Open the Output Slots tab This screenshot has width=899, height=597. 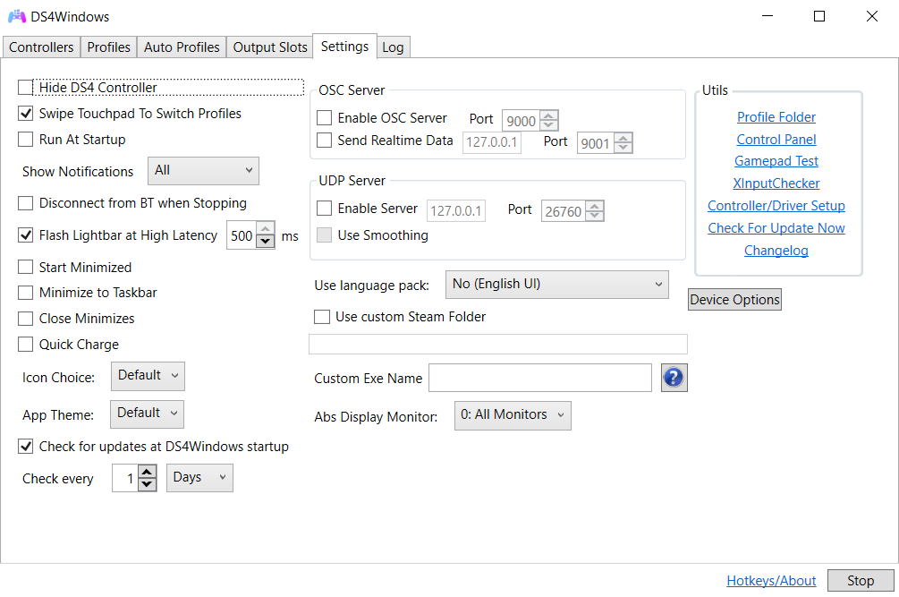pyautogui.click(x=269, y=47)
